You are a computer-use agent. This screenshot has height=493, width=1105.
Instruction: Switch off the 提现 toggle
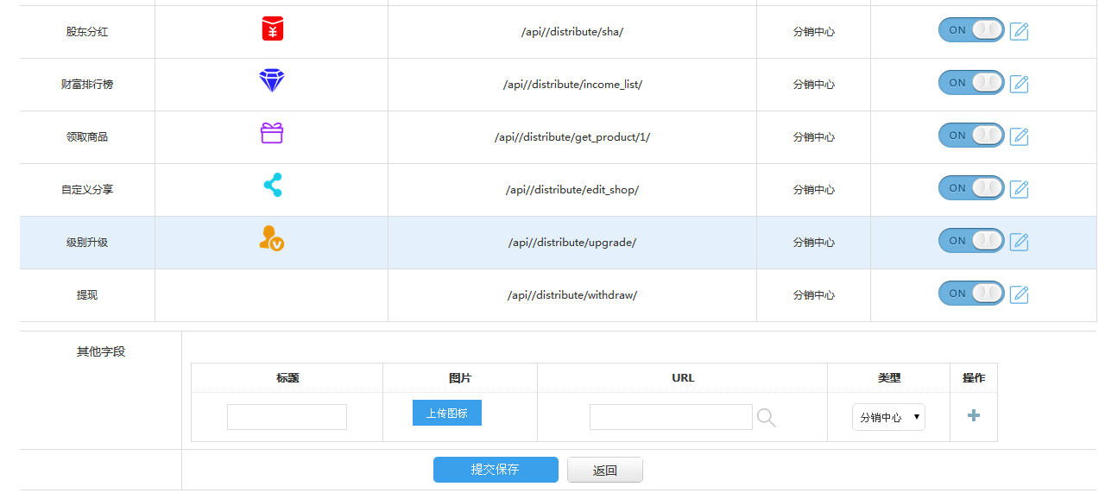pyautogui.click(x=971, y=294)
